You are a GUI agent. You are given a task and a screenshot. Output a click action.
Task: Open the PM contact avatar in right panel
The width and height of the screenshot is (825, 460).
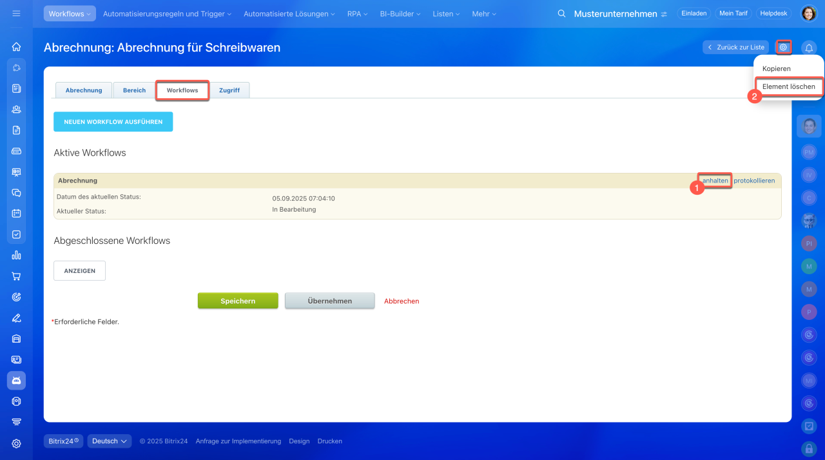(x=809, y=152)
